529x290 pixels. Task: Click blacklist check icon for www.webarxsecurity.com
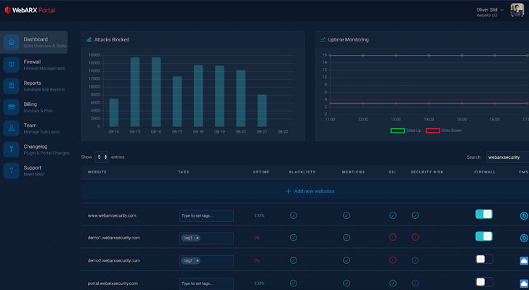tap(294, 215)
